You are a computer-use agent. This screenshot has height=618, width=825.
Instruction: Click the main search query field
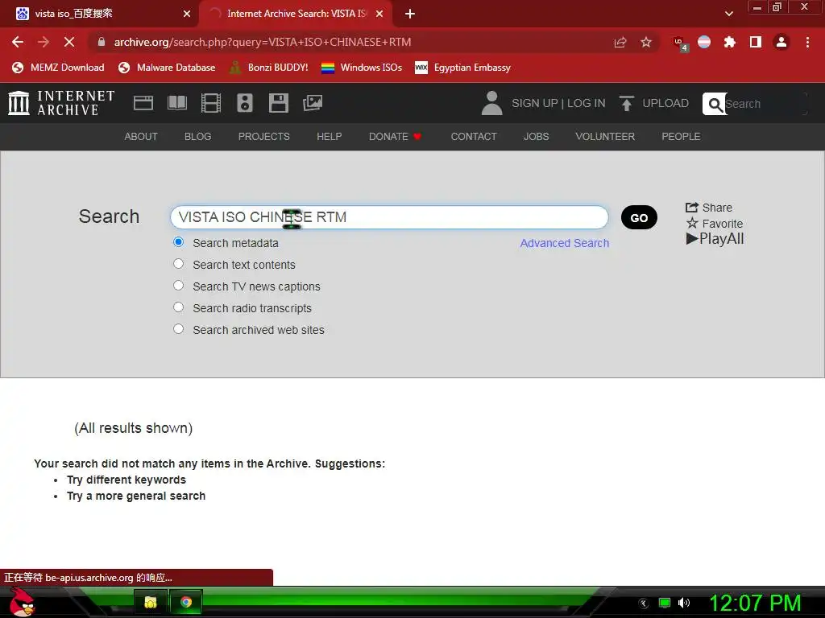[389, 217]
